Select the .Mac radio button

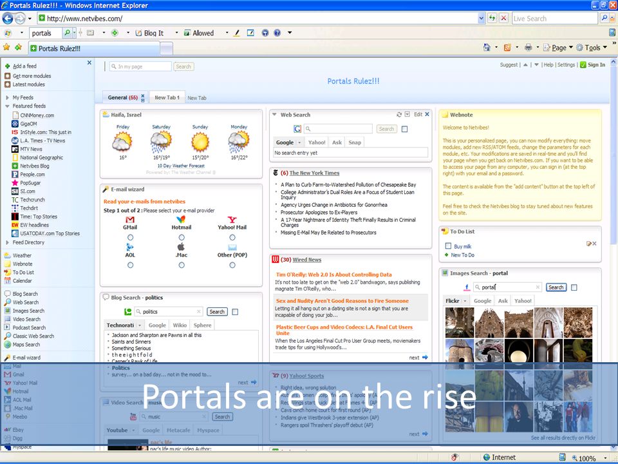click(182, 266)
